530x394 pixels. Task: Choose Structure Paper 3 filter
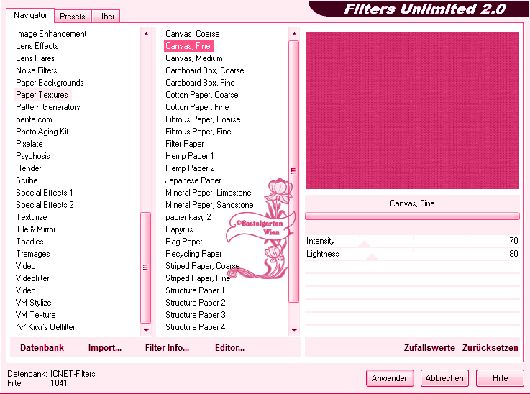click(x=196, y=315)
